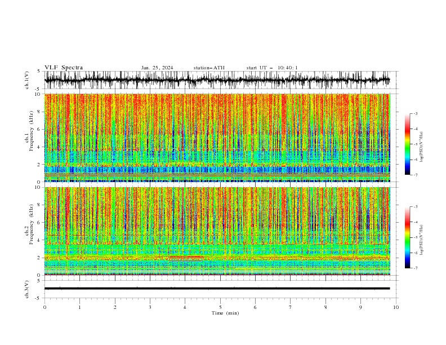The width and height of the screenshot is (446, 345).
Task: Click the time axis tick label '5'
Action: (x=220, y=307)
